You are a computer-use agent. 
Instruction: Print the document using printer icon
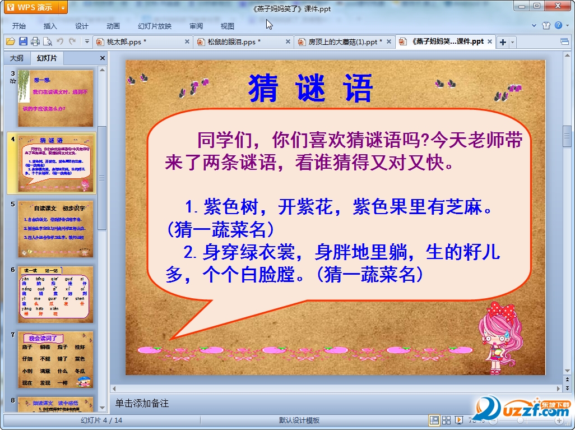(x=35, y=41)
